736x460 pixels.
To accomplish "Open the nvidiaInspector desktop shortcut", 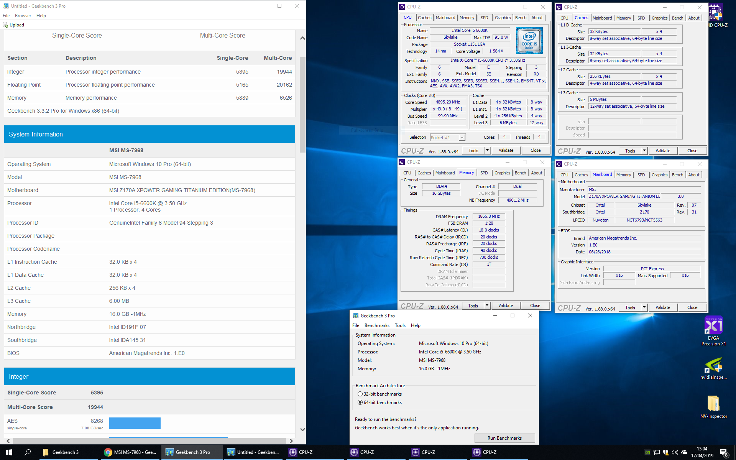I will coord(713,369).
